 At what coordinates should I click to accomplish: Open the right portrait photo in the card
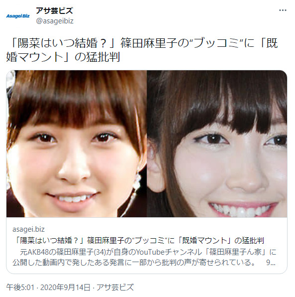(x=217, y=144)
